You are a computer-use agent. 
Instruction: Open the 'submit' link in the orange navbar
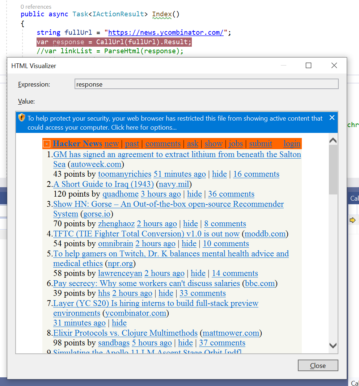click(x=260, y=143)
